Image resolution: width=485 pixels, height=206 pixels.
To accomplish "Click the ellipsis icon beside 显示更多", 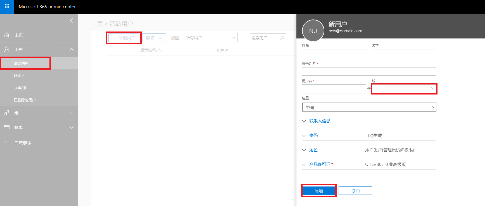I will point(7,142).
